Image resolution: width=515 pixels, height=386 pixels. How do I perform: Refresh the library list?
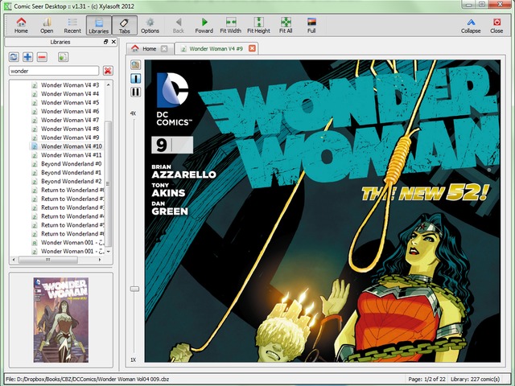14,57
